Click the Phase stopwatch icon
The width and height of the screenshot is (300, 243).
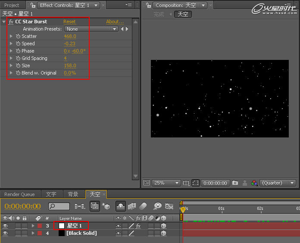click(x=18, y=51)
